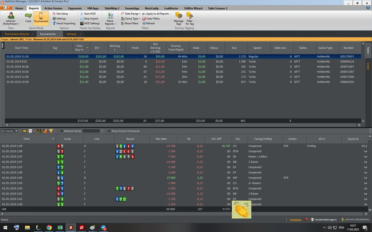This screenshot has height=232, width=372.
Task: Open Excel from the taskbar
Action: (x=60, y=228)
